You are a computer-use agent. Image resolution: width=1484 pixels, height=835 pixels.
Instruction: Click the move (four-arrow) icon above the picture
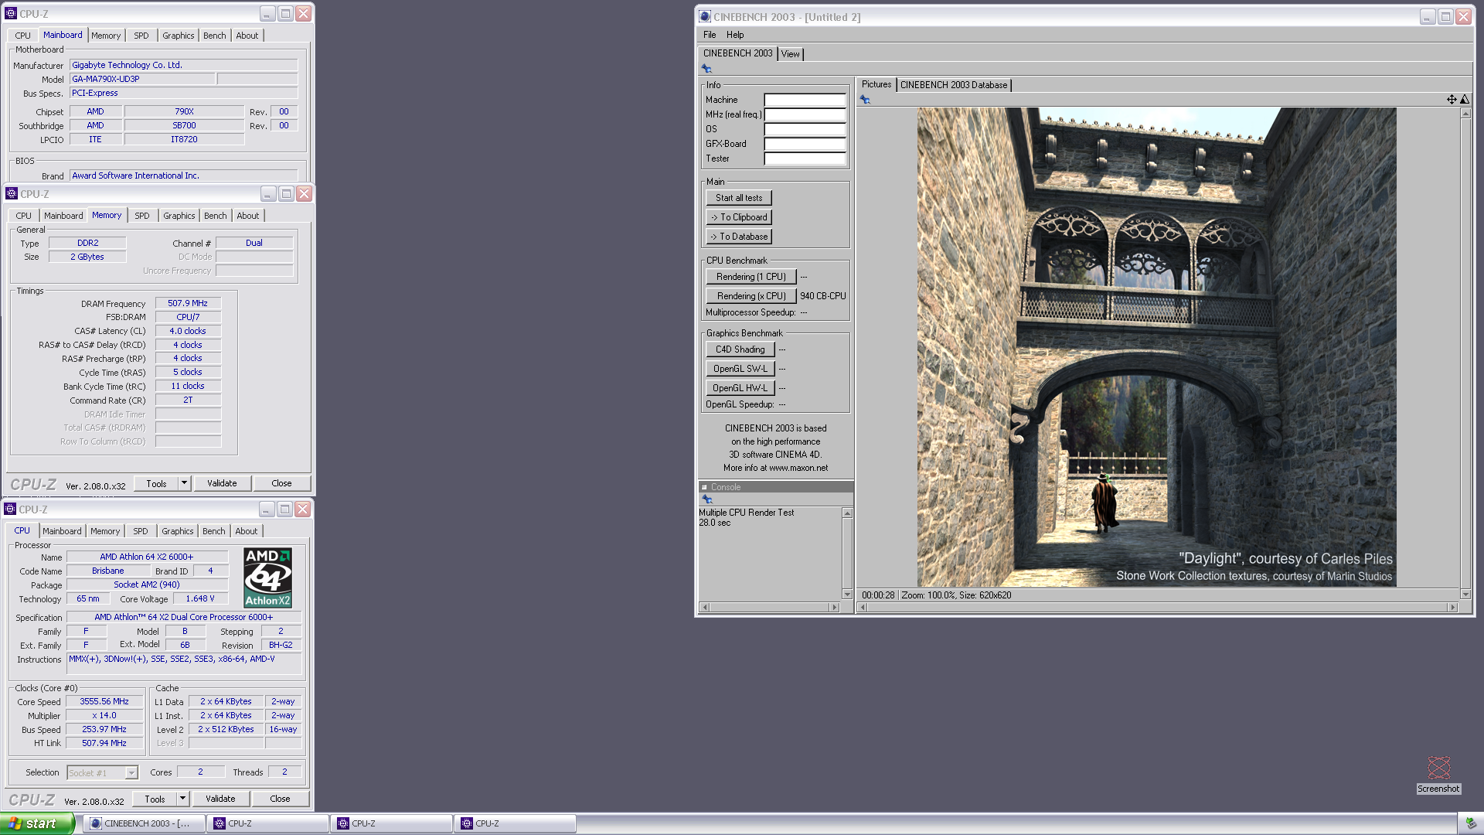[x=1452, y=99]
